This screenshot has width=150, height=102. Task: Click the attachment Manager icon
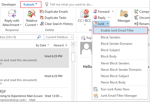click(124, 14)
